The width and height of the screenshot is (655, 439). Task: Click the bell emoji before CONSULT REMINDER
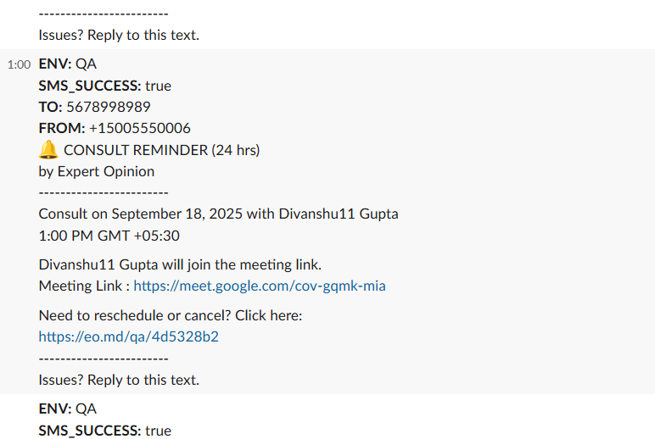coord(48,150)
